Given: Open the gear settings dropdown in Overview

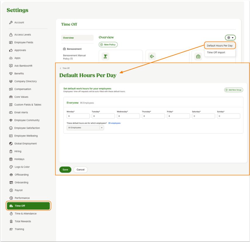Looking at the screenshot, I should click(230, 38).
